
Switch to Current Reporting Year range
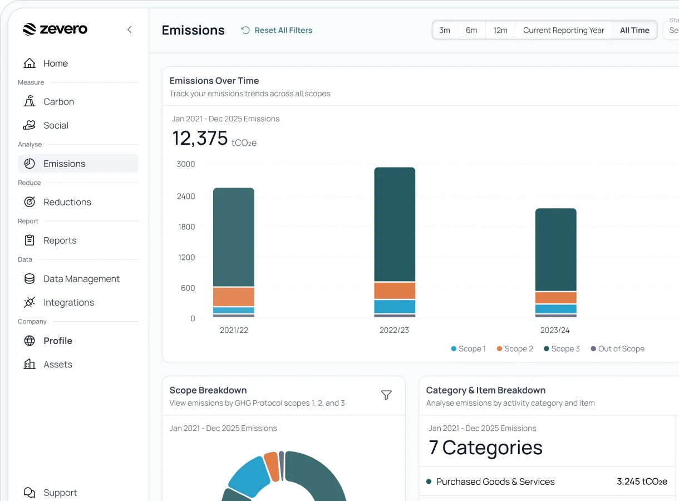click(x=564, y=31)
